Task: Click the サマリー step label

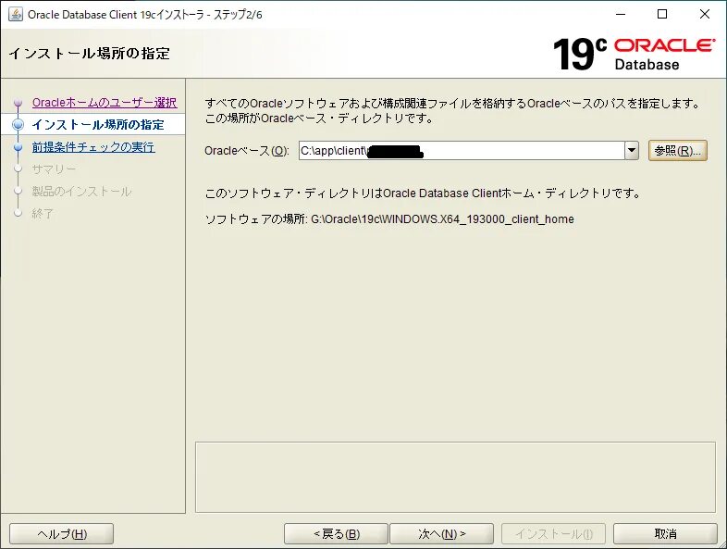Action: (54, 169)
